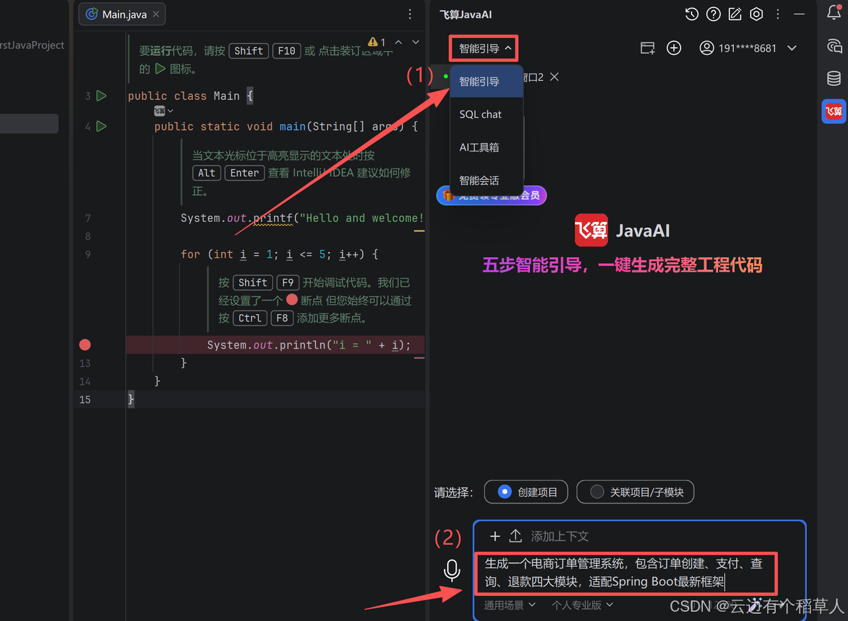Close the Main.java editor tab

[x=156, y=14]
